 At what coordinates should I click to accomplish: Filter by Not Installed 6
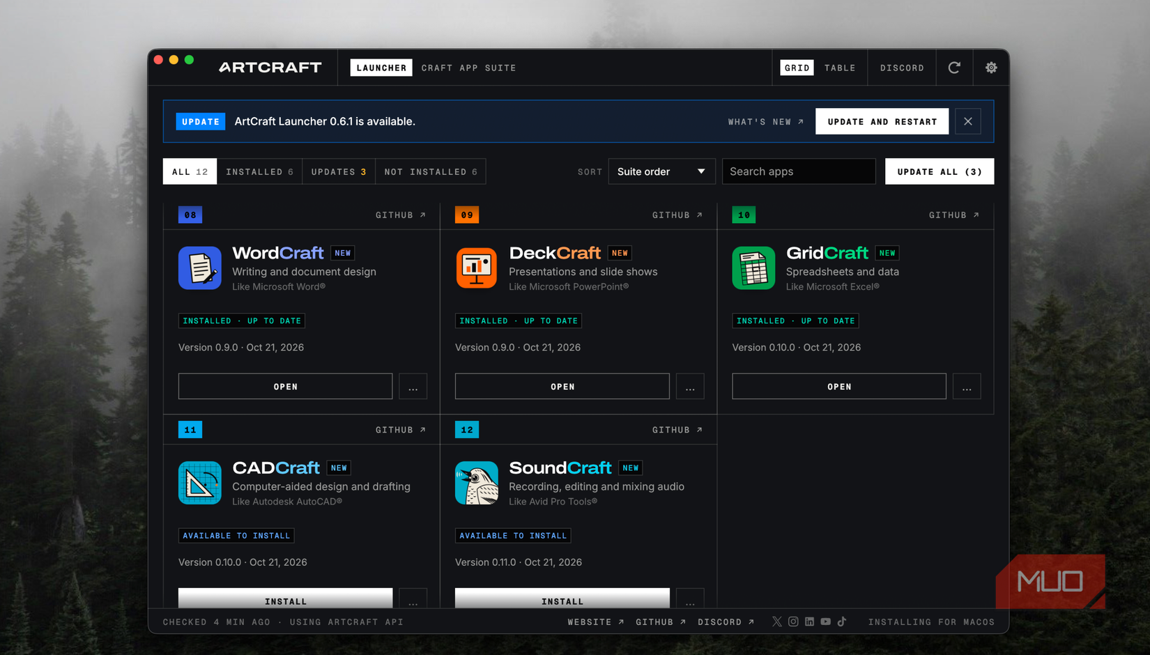(x=431, y=171)
